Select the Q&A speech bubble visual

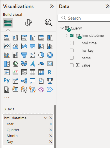[33, 81]
